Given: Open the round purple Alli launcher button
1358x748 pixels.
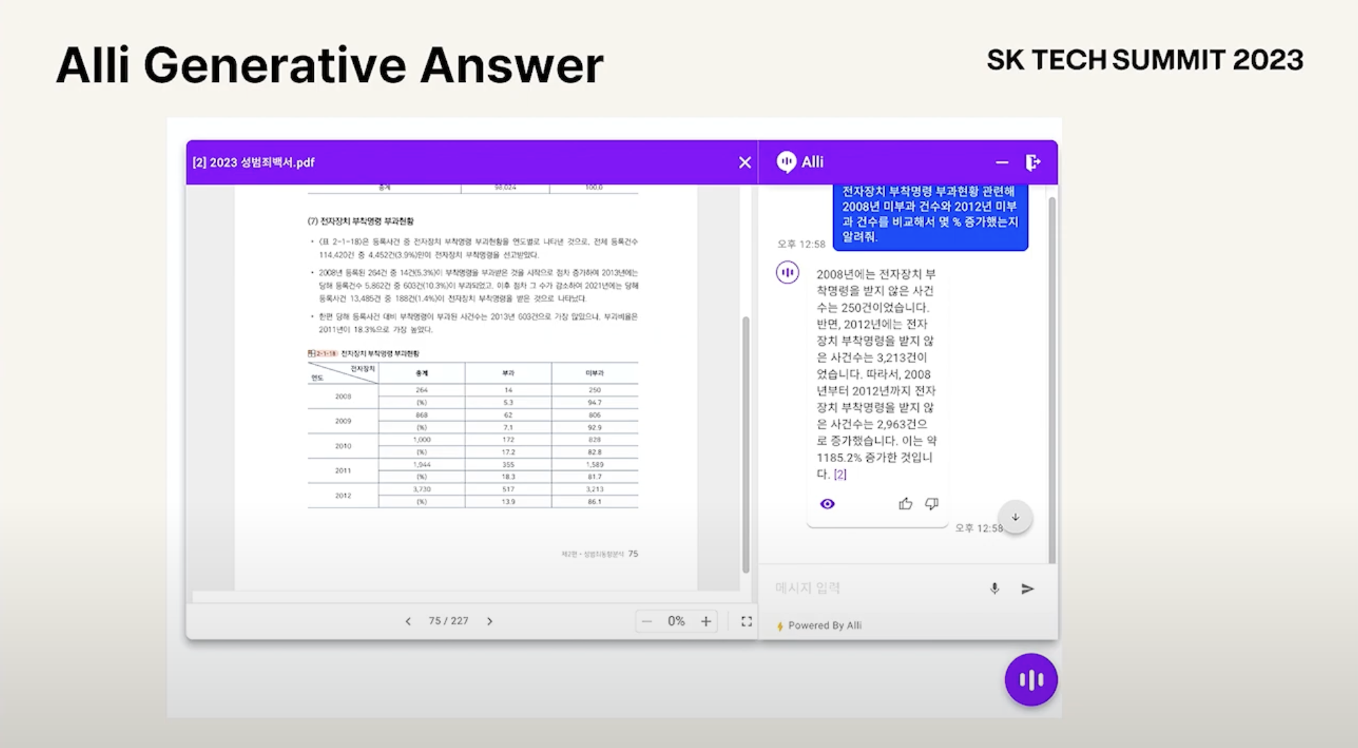Looking at the screenshot, I should click(1030, 680).
